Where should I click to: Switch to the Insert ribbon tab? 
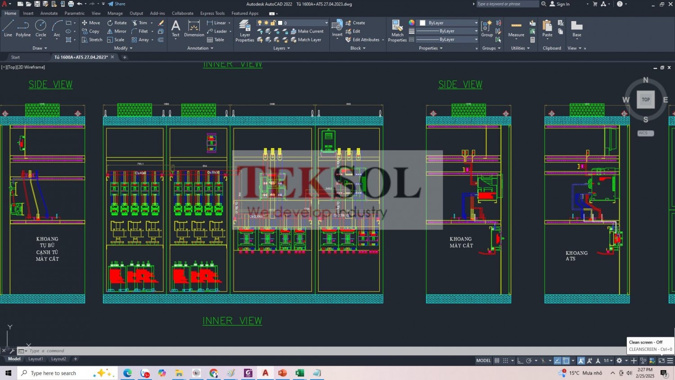(x=28, y=14)
